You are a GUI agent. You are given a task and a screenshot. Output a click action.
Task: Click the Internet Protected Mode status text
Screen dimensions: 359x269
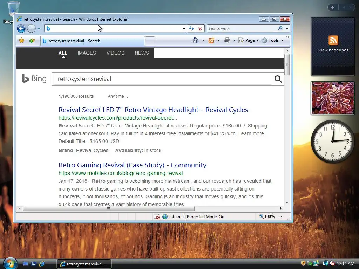[x=196, y=216]
